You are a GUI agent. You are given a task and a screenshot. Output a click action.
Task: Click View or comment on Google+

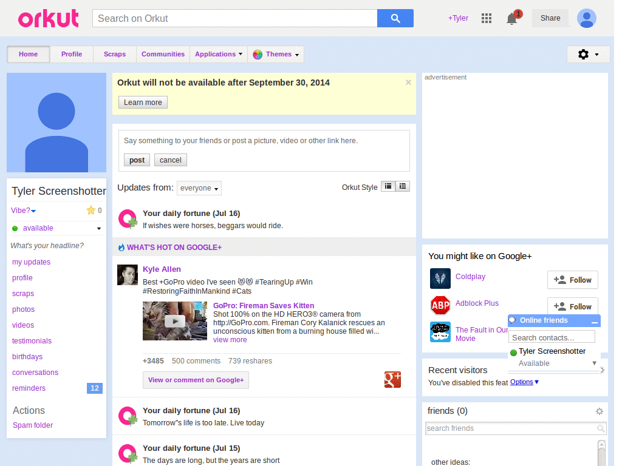pos(196,380)
